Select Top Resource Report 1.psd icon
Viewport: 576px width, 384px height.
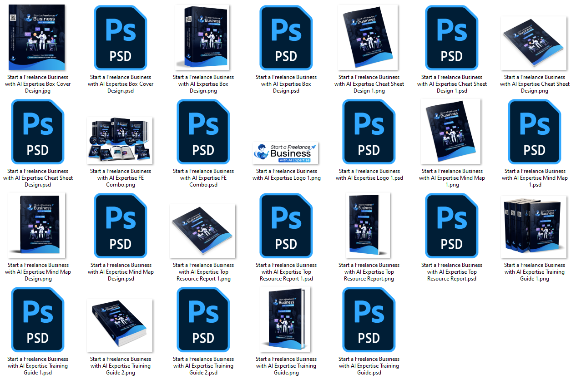(286, 225)
